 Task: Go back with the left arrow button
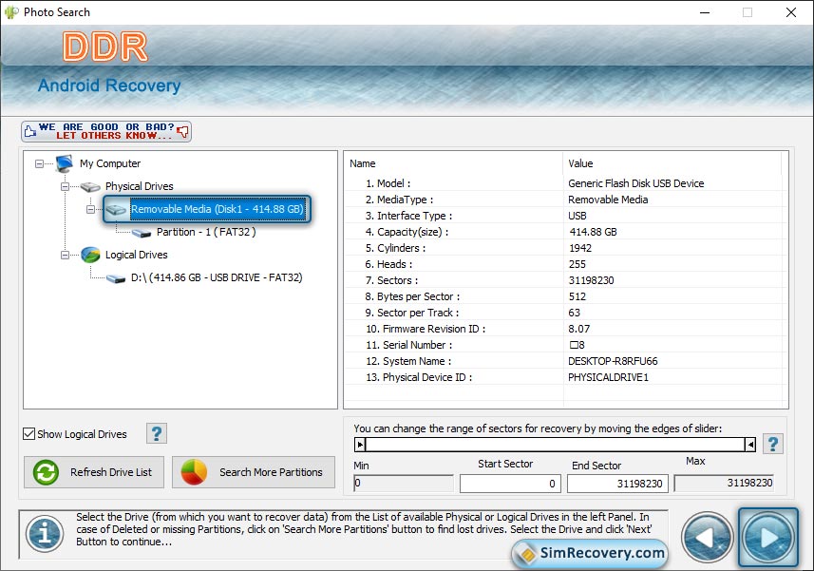coord(707,537)
